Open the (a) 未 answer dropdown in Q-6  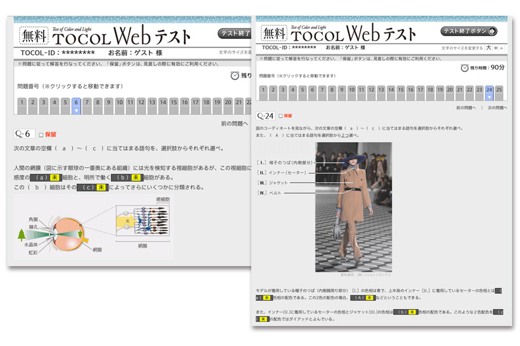point(46,177)
